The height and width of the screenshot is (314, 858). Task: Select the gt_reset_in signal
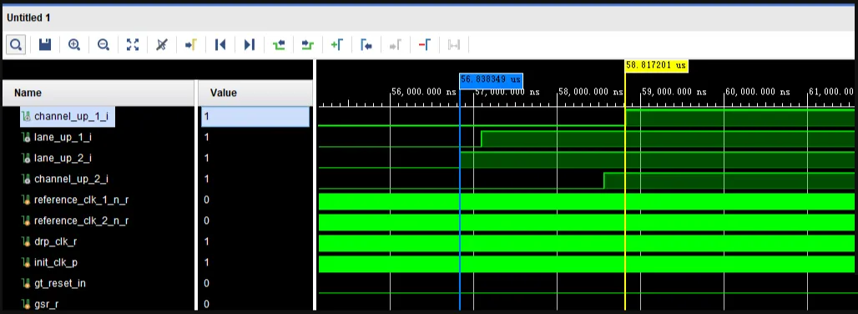pos(59,283)
